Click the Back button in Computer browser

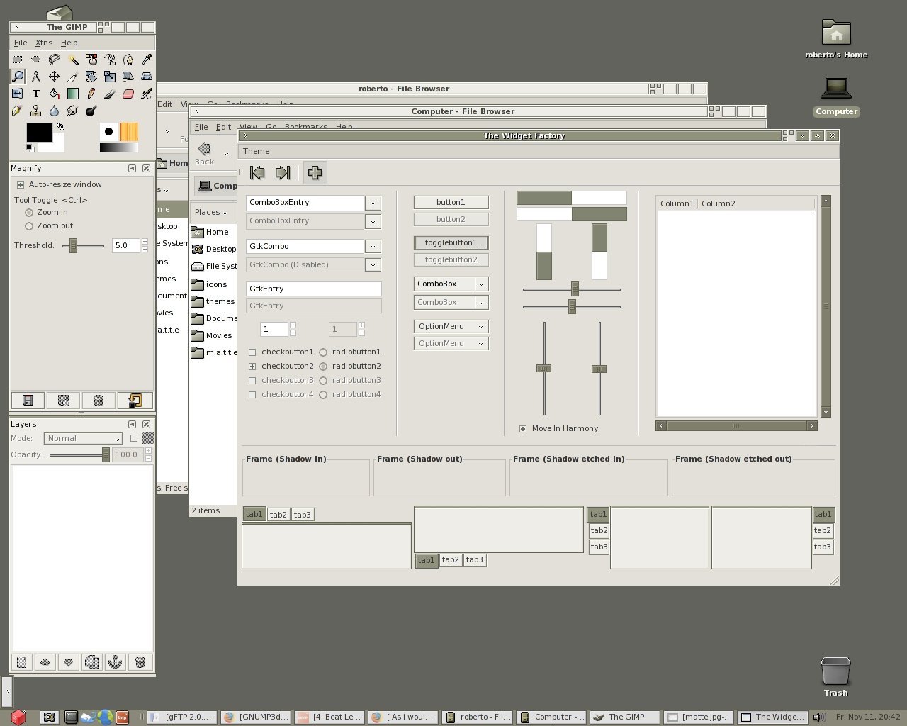click(205, 153)
